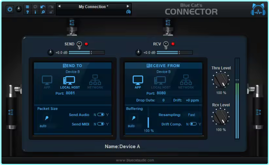
Task: Click the red LED next to RCV
Action: (173, 44)
